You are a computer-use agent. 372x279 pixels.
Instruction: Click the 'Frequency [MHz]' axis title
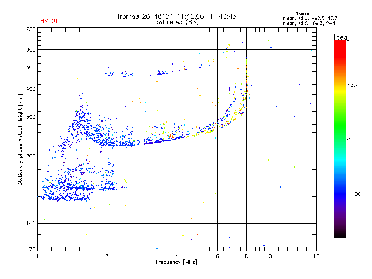(176, 262)
